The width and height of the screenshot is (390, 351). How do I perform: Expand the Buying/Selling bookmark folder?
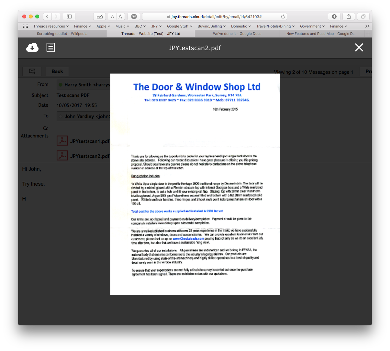[x=212, y=26]
